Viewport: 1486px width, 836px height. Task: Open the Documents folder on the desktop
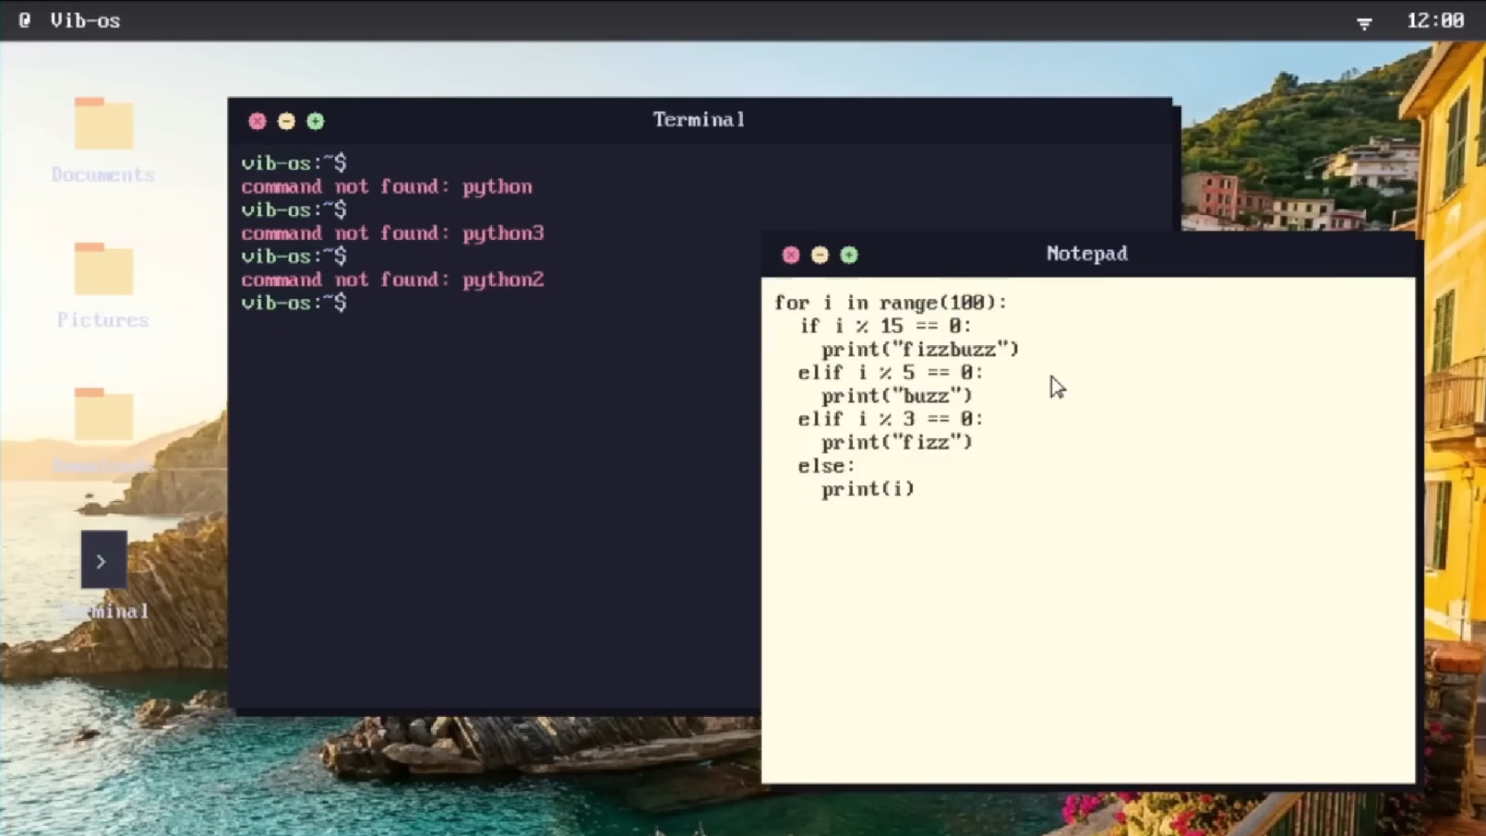[103, 124]
